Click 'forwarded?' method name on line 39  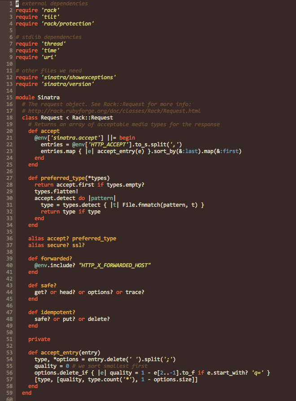(57, 259)
